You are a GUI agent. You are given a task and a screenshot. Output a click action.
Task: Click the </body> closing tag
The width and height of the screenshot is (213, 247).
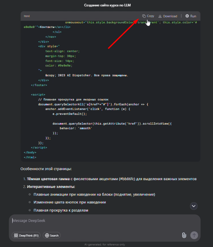(x=30, y=153)
